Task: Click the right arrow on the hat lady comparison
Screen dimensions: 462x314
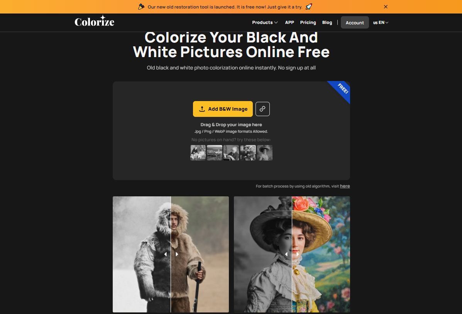Action: click(x=298, y=254)
